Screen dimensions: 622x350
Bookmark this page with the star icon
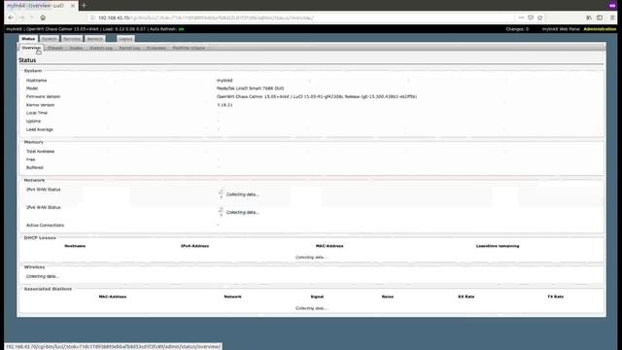(540, 17)
